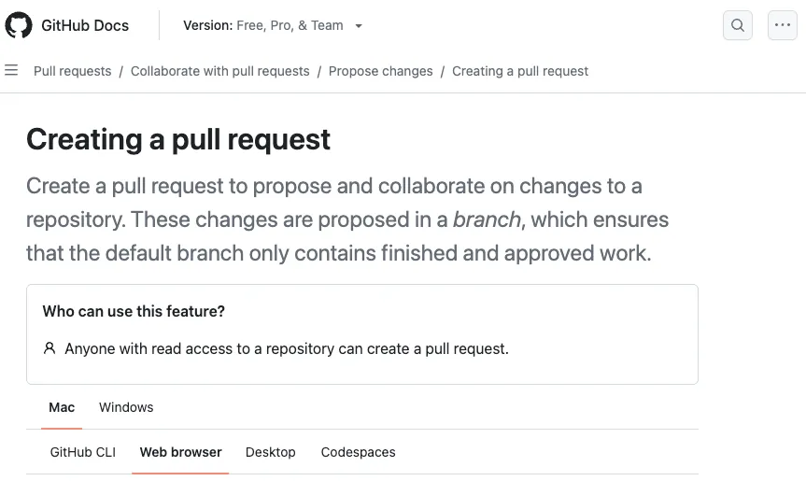Screen dimensions: 806x481
Task: Open the Codespaces tool tab
Action: 358,452
